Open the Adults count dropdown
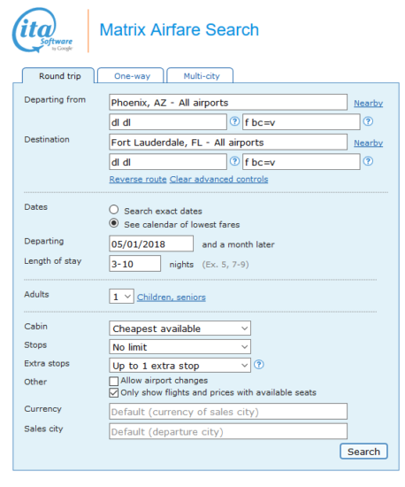This screenshot has width=405, height=487. tap(121, 297)
